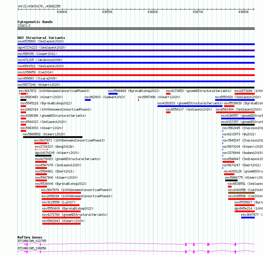Click the 43670k ruler position label
The width and height of the screenshot is (263, 255).
coord(198,12)
